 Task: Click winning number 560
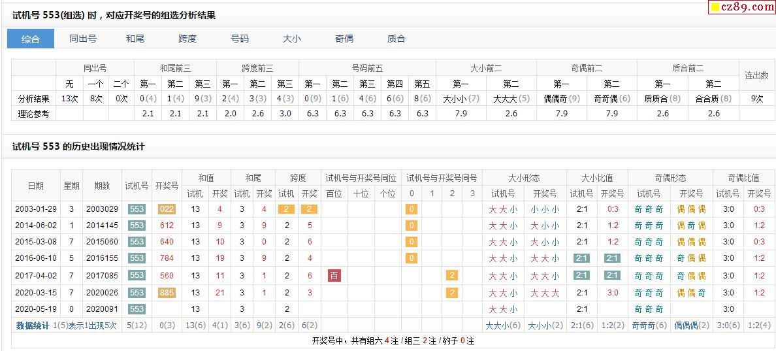tap(167, 276)
